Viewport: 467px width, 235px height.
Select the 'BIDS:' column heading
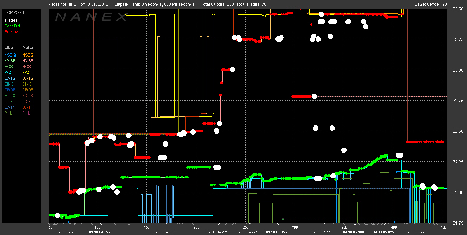click(x=10, y=47)
